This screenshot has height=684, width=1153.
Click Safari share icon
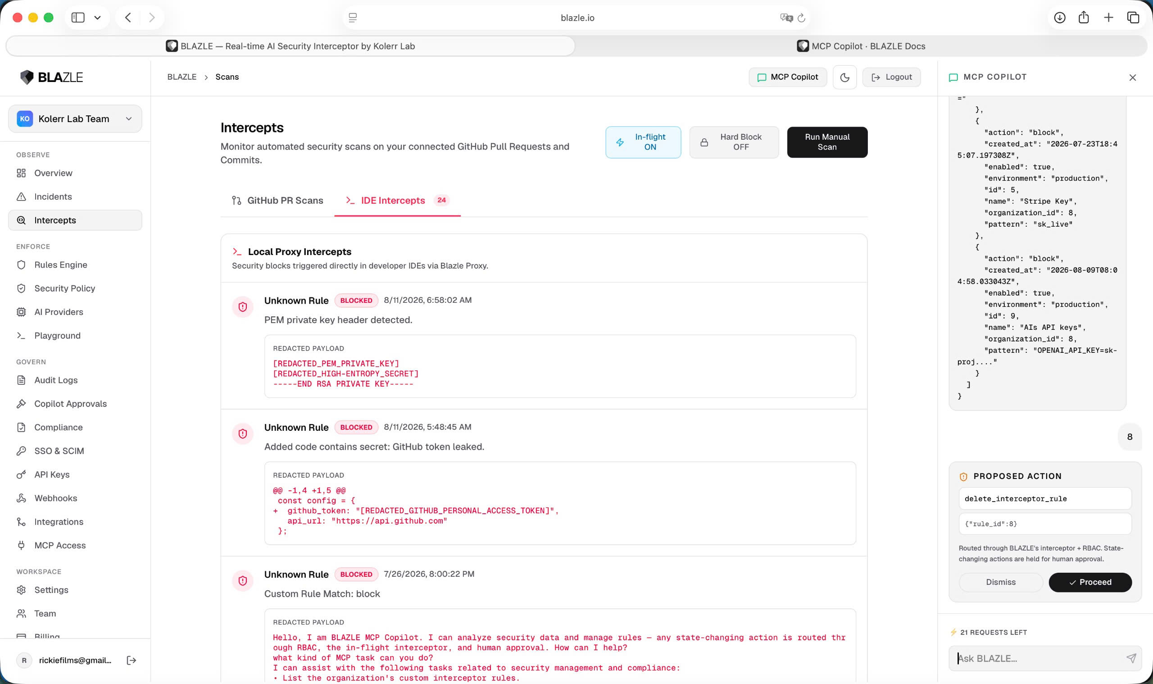click(1084, 18)
